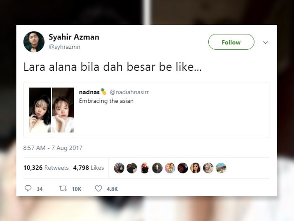Click the Syahir Azman display name

tap(74, 37)
